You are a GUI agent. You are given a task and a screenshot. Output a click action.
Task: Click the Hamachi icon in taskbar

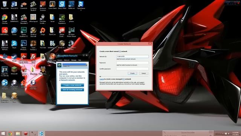click(x=41, y=133)
